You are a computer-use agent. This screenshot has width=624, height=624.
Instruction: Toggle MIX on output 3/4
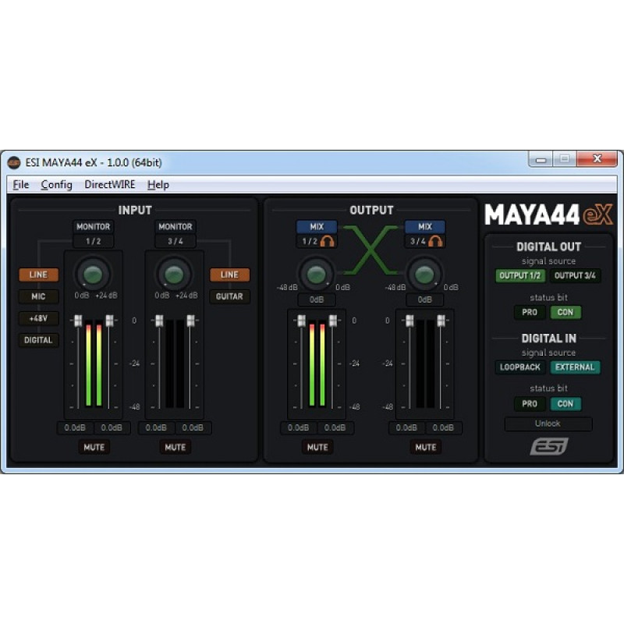tap(424, 226)
